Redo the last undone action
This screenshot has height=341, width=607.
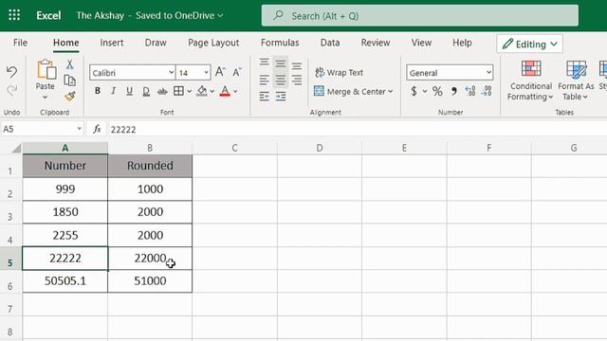tap(11, 91)
